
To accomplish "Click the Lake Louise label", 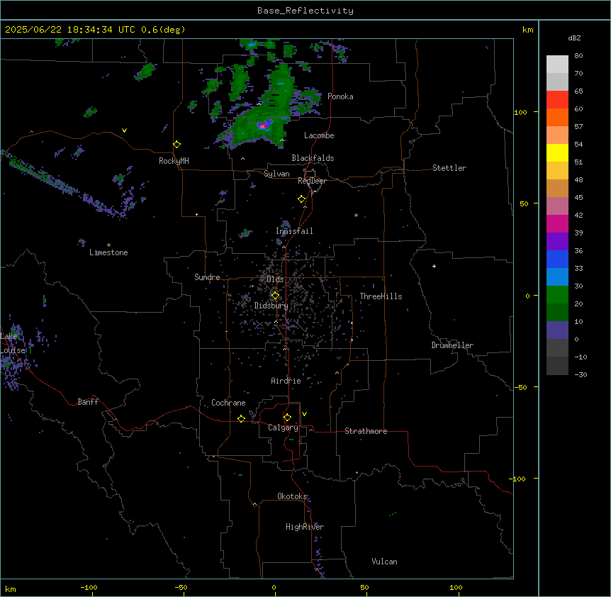I will coord(13,343).
